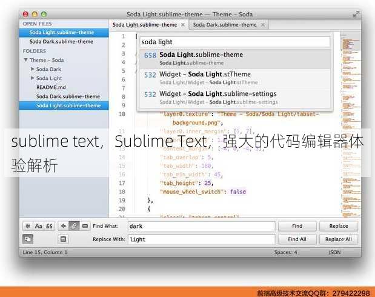Viewport: 375px width, 297px height.
Task: Expand the Soda Light folder
Action: [33, 78]
